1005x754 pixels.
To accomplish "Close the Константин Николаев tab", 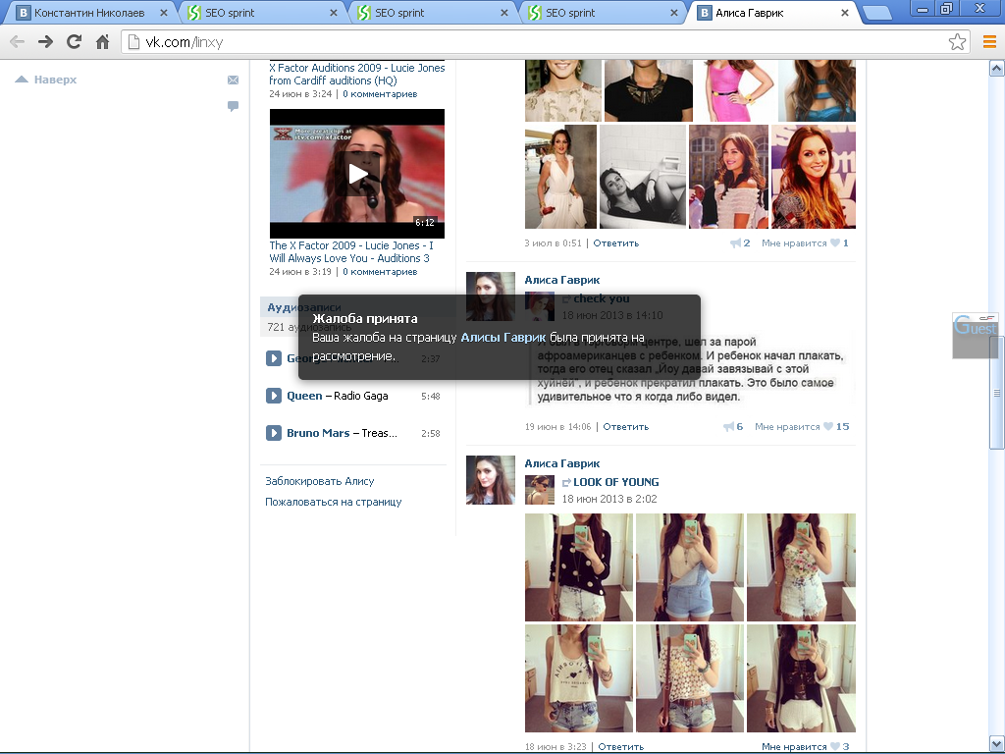I will [164, 13].
